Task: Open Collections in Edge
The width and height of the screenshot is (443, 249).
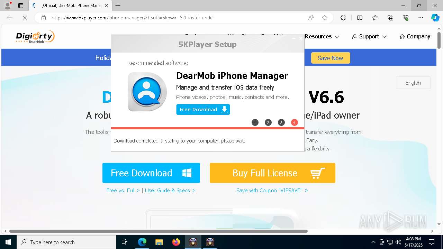Action: coord(390,18)
